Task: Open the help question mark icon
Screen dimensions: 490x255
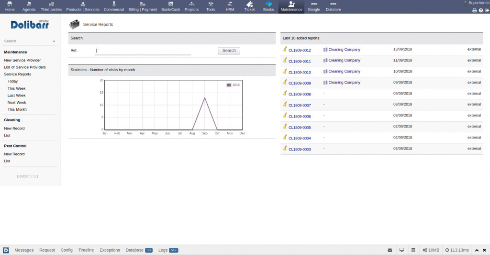Action: pyautogui.click(x=480, y=10)
